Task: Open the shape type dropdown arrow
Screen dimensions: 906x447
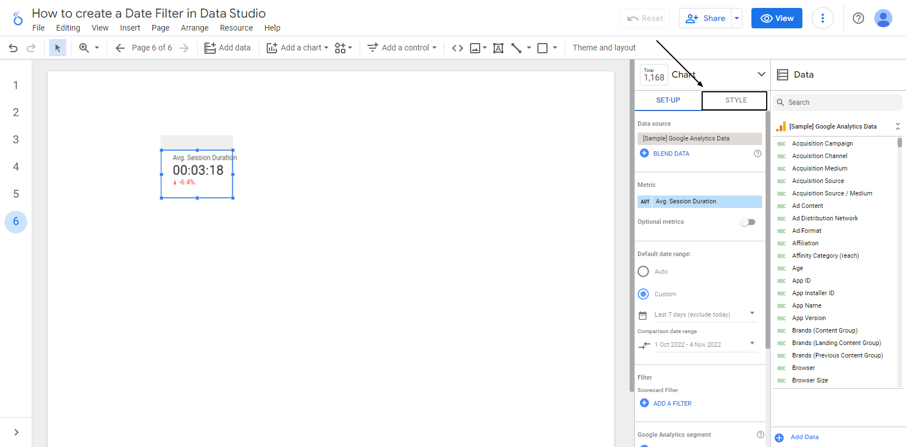Action: [555, 48]
